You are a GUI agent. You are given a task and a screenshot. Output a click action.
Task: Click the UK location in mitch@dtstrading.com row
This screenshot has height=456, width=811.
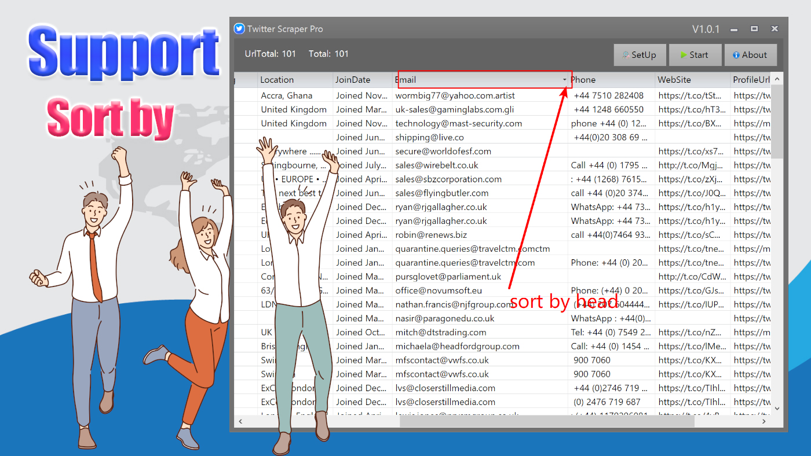click(266, 332)
